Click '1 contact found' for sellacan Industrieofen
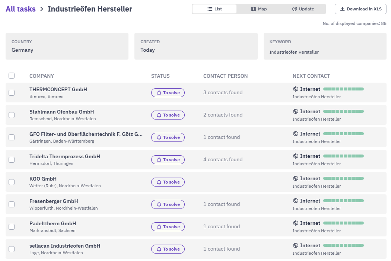Viewport: 391px width, 261px height. (x=222, y=249)
